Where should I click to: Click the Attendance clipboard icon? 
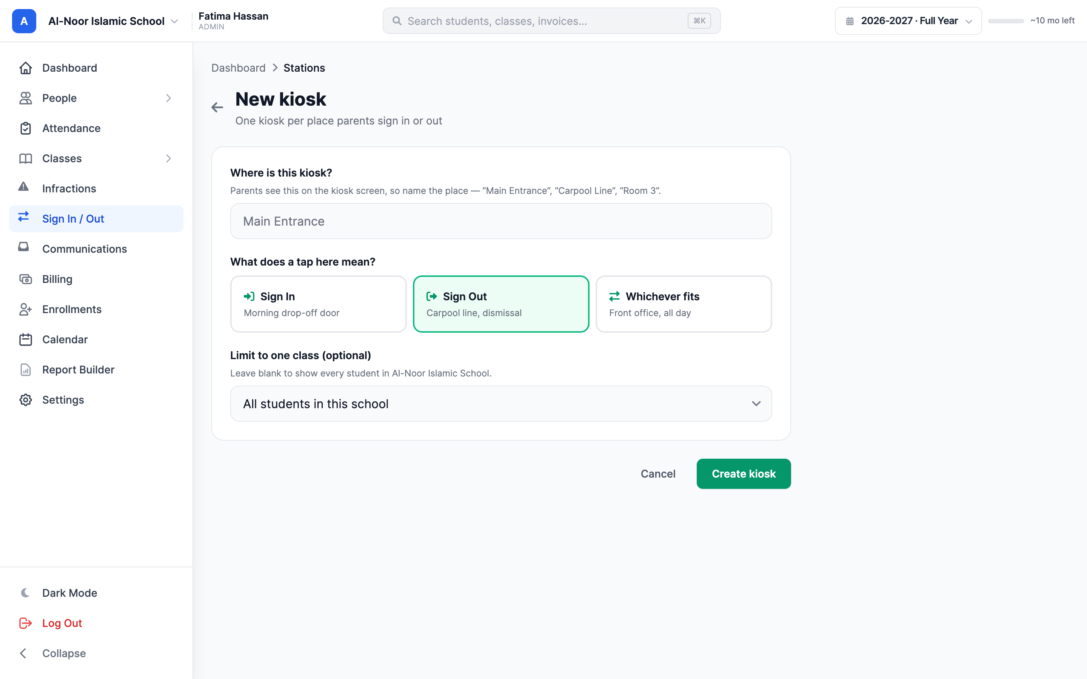click(x=26, y=128)
